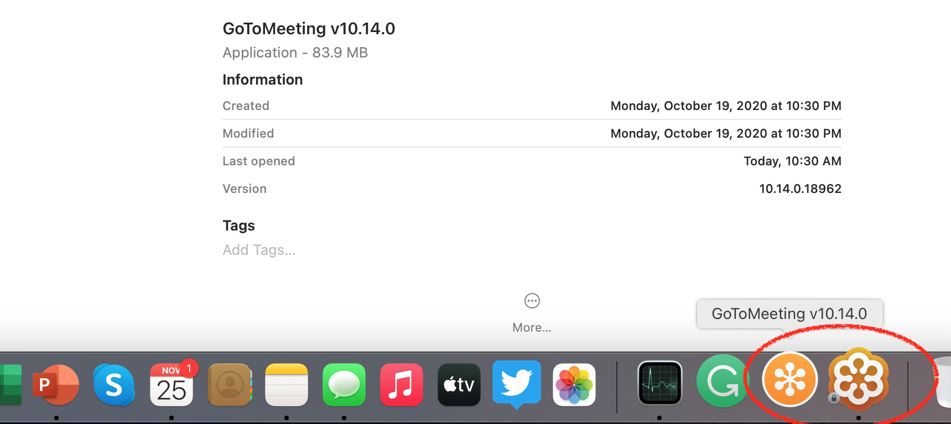Click the Application - 83.9 MB text
This screenshot has height=424, width=951.
point(295,53)
